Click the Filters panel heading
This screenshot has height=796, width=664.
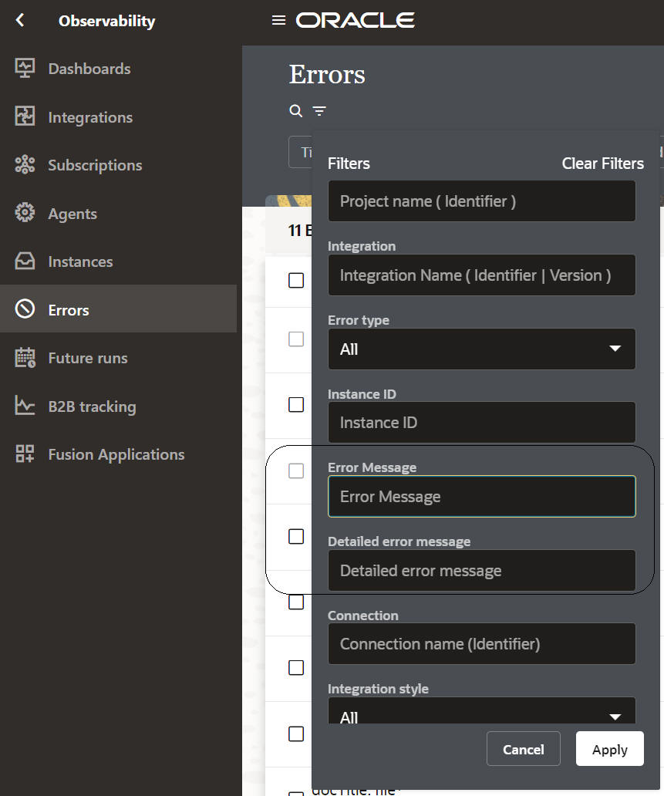tap(349, 164)
